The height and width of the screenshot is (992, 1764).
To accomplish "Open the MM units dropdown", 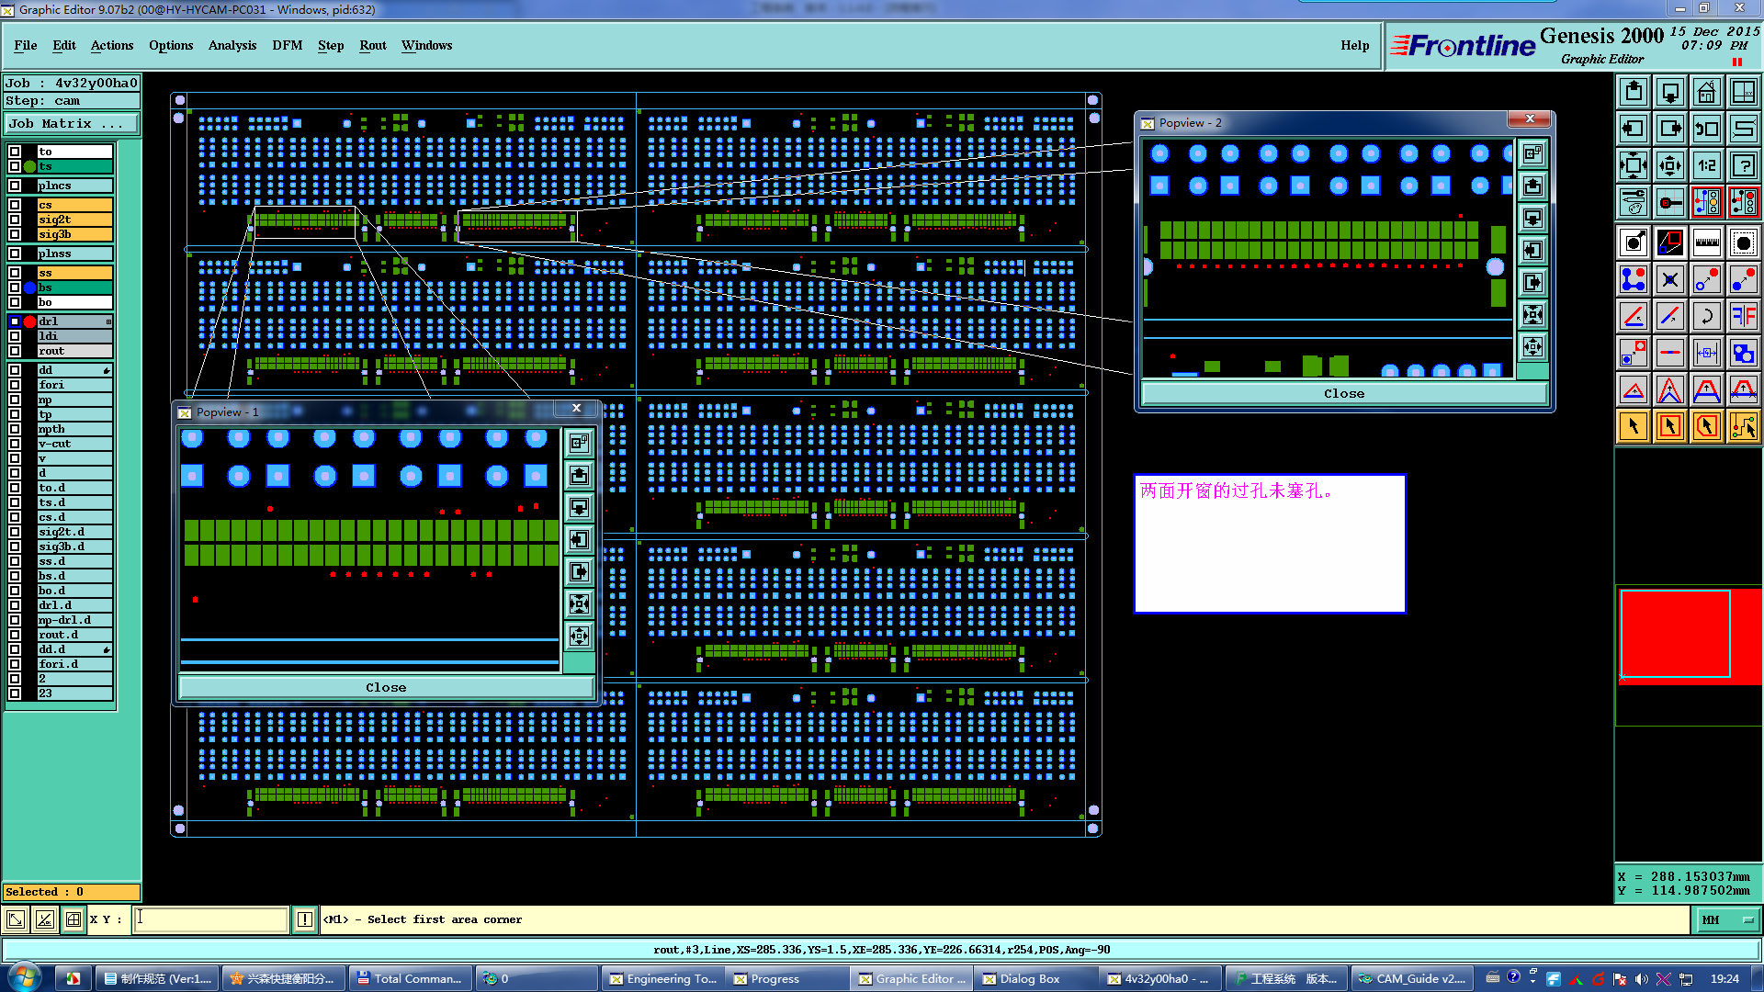I will 1726,919.
